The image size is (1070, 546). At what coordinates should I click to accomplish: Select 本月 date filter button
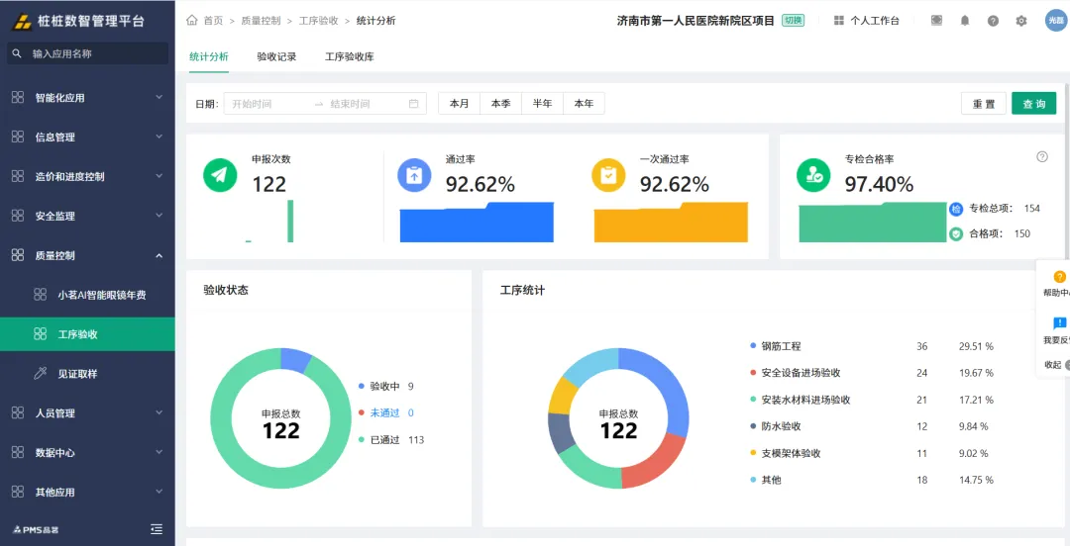pos(460,104)
